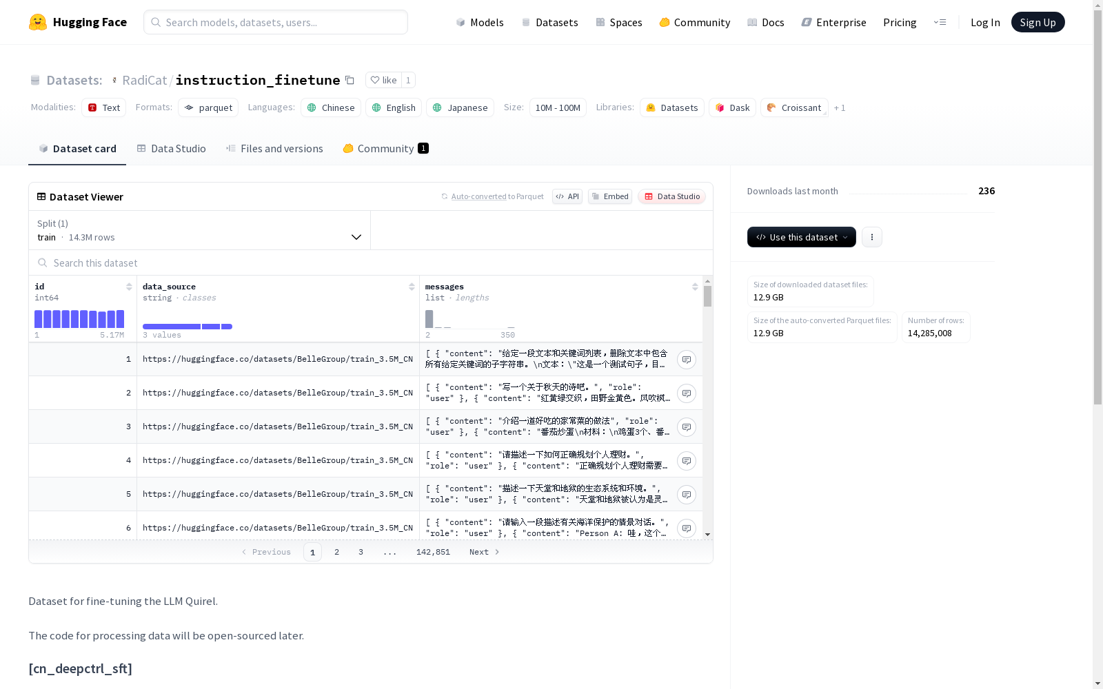Select the Dask library tag
Image resolution: width=1103 pixels, height=689 pixels.
(732, 107)
